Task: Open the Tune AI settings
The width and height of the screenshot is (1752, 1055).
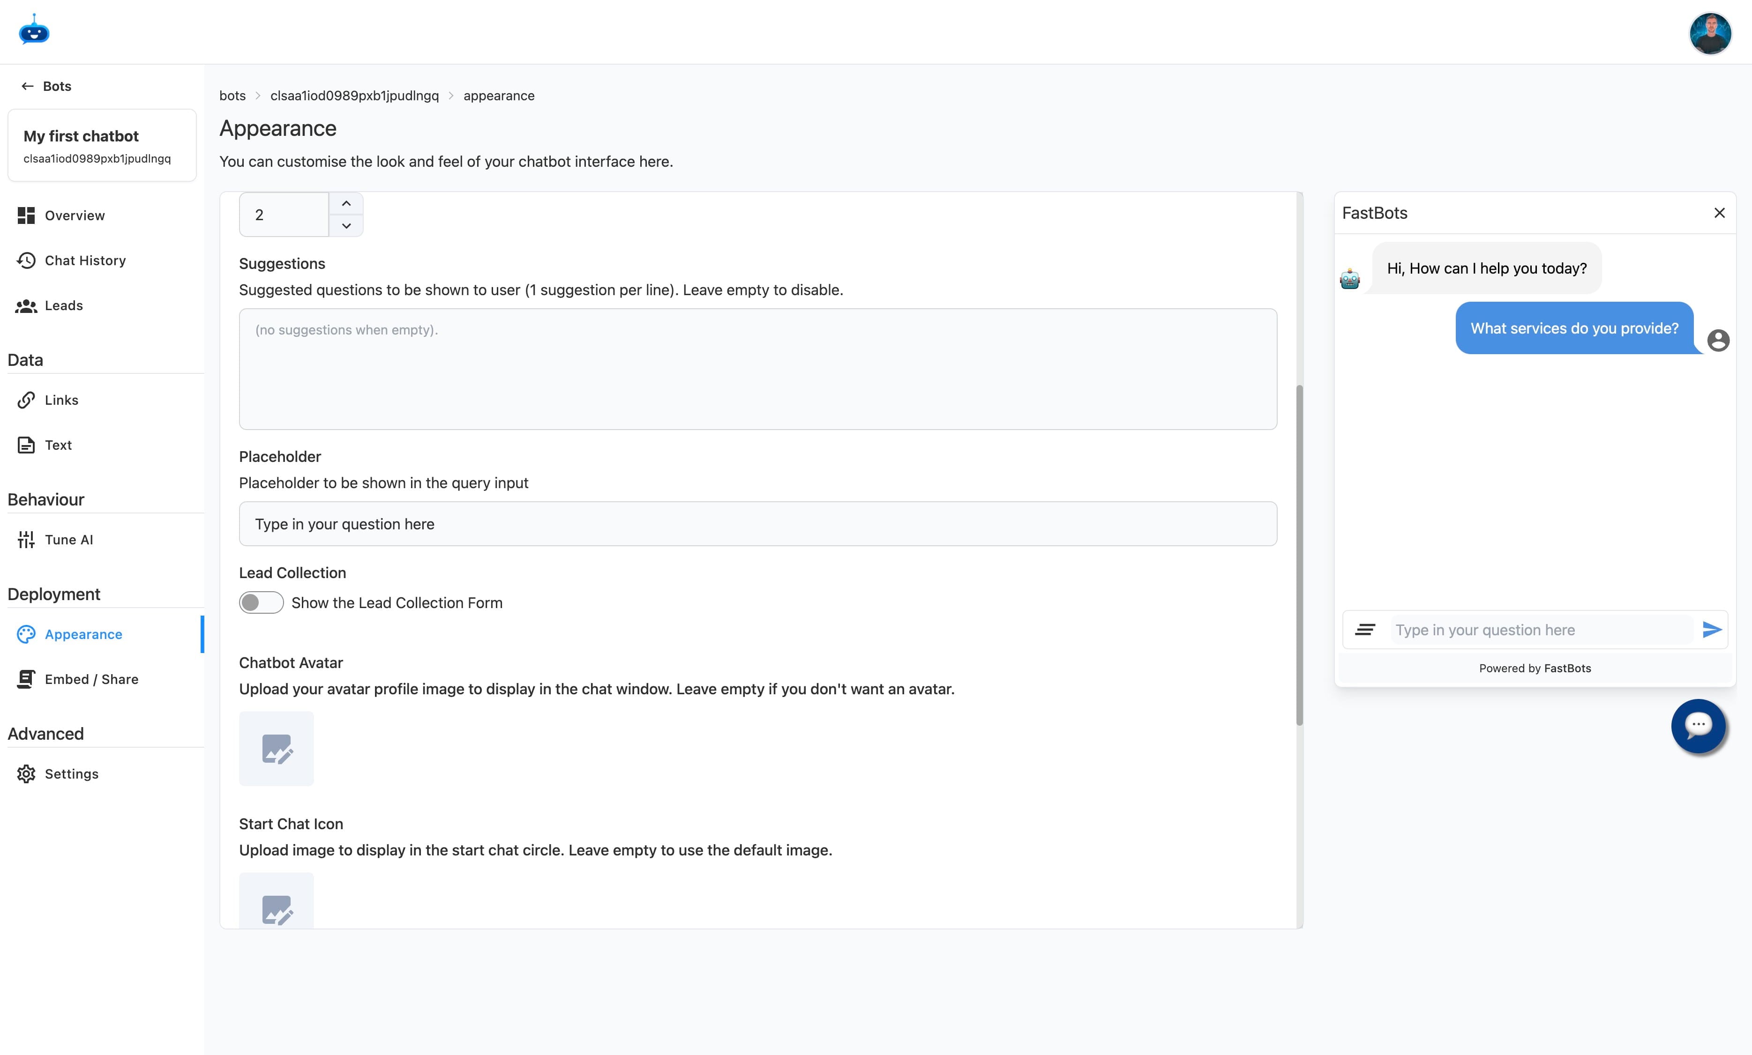Action: (68, 539)
